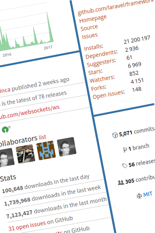The height and width of the screenshot is (233, 155).
Task: Click the Suggesters value 61
Action: (129, 57)
